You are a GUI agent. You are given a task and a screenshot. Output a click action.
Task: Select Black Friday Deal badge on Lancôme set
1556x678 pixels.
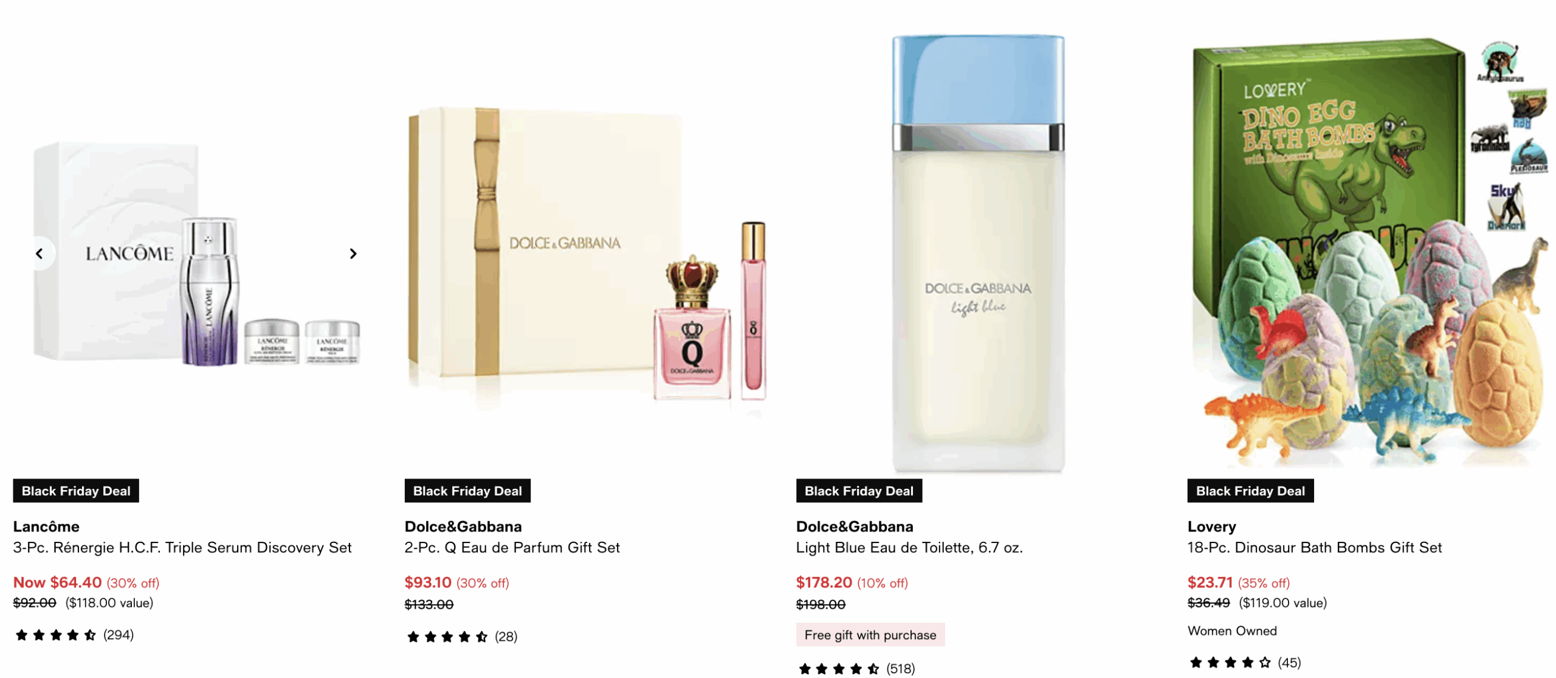76,491
